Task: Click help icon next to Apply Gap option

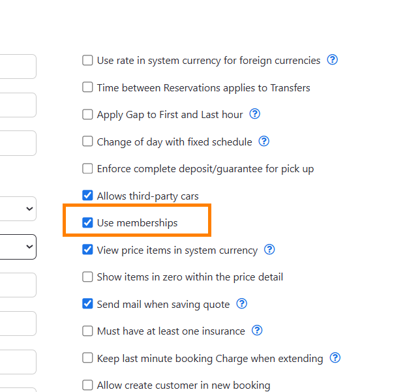Action: tap(255, 114)
